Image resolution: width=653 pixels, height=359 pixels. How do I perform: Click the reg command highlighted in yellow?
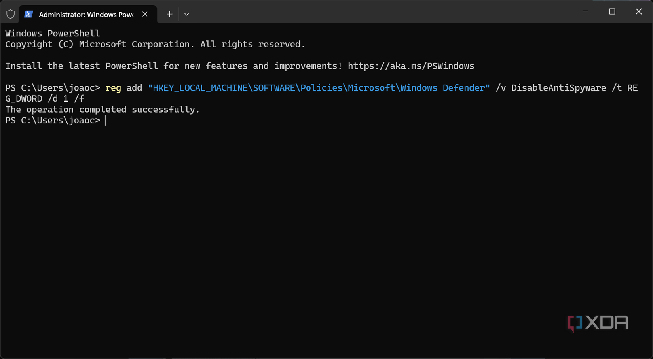pos(113,88)
